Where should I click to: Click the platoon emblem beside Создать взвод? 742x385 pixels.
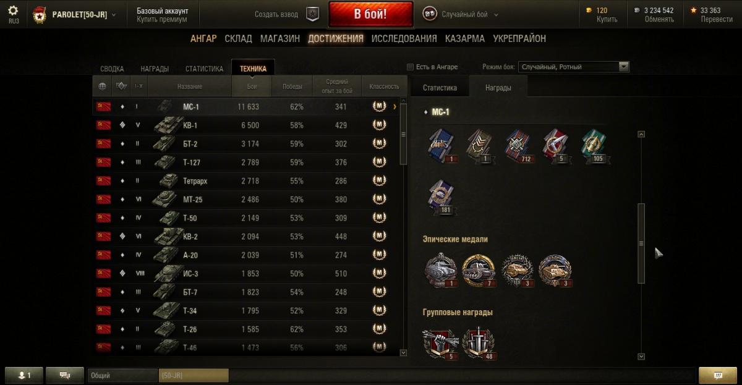313,14
